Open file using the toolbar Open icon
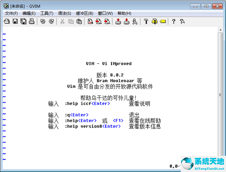The height and width of the screenshot is (172, 226). coord(7,21)
